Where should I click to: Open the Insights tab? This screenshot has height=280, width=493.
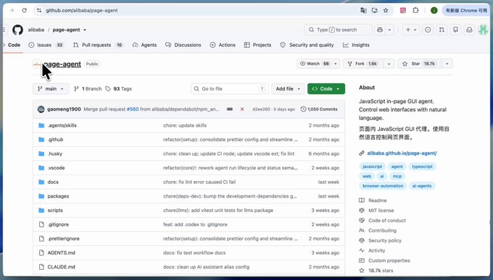tap(356, 45)
